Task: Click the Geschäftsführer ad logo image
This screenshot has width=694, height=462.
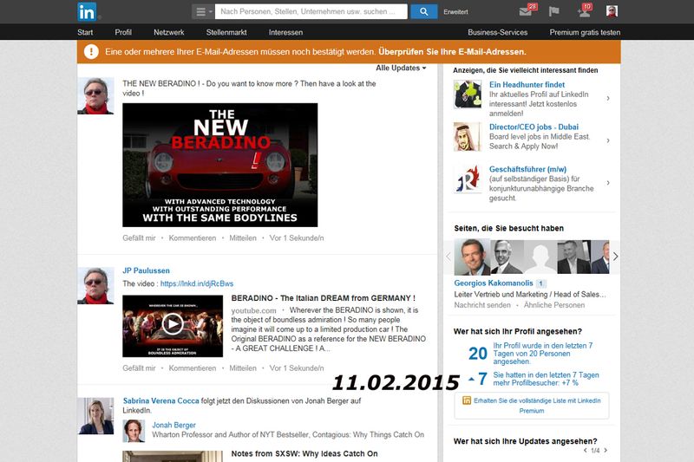Action: [x=468, y=179]
